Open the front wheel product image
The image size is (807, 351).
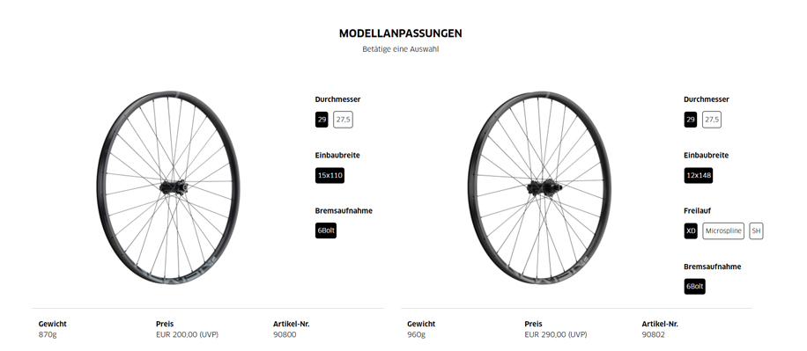(168, 188)
